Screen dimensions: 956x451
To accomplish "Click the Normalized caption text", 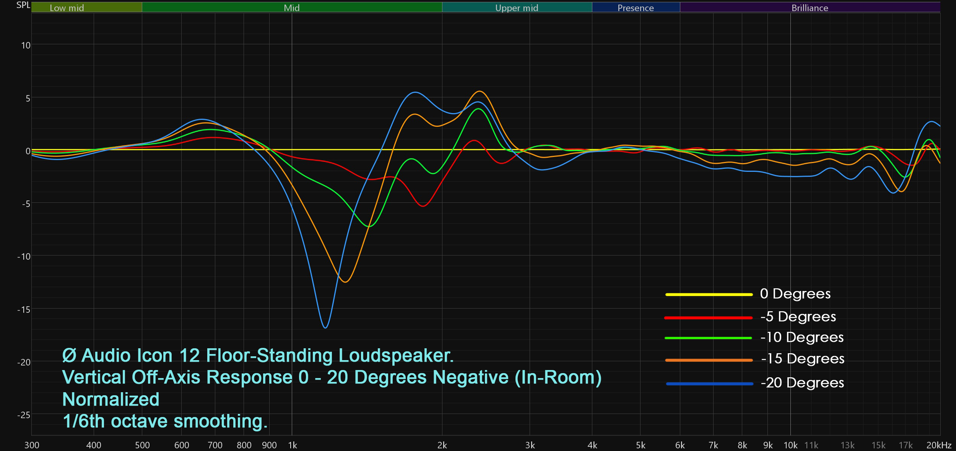I will point(111,399).
